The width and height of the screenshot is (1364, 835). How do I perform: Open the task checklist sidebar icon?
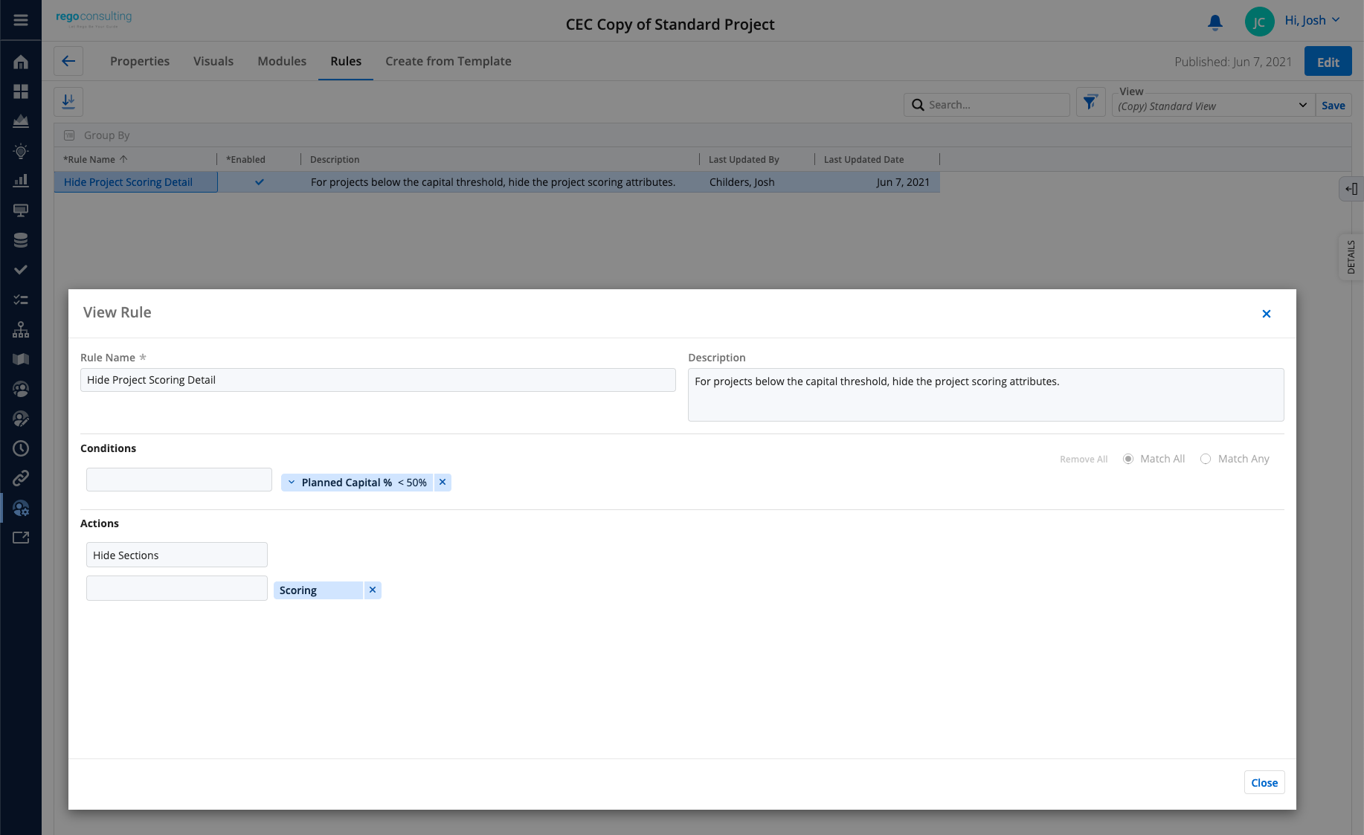pos(21,300)
